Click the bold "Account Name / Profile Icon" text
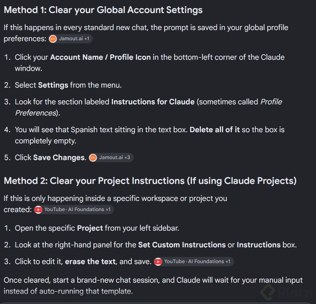 [x=100, y=57]
